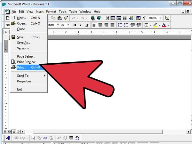Click the New blank document toolbar icon

point(8,18)
